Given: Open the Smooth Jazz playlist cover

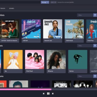Looking at the screenshot, I should tap(53, 29).
